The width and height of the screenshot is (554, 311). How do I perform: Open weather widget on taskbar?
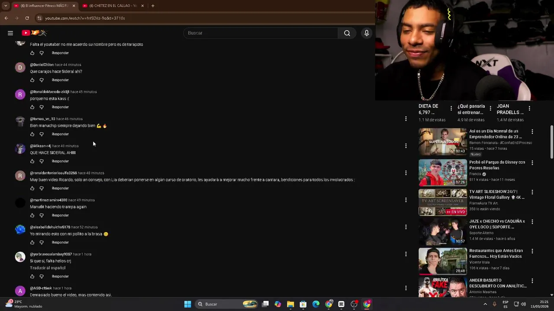(x=24, y=304)
